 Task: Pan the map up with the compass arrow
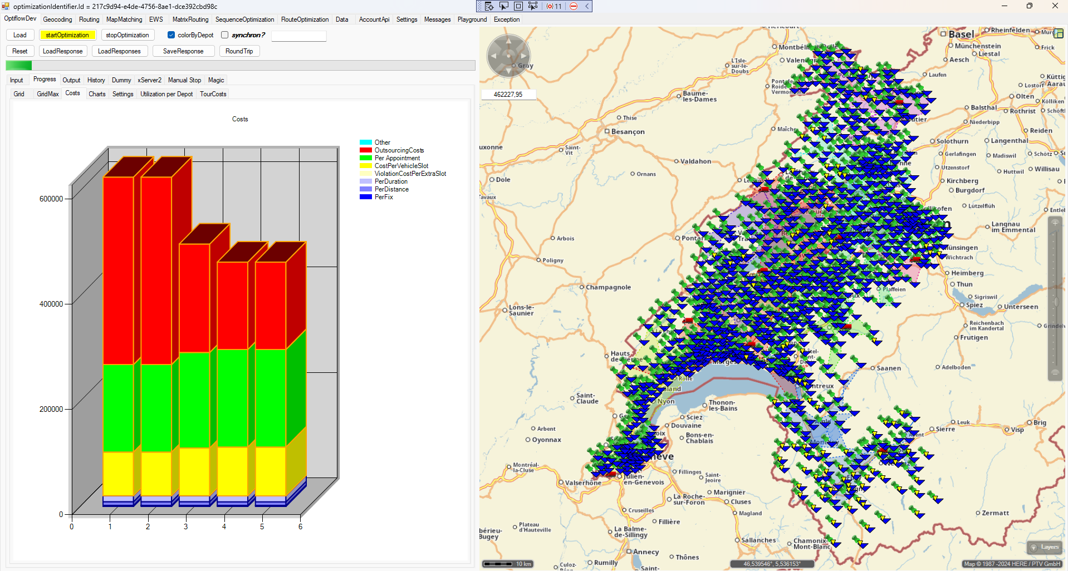click(508, 41)
